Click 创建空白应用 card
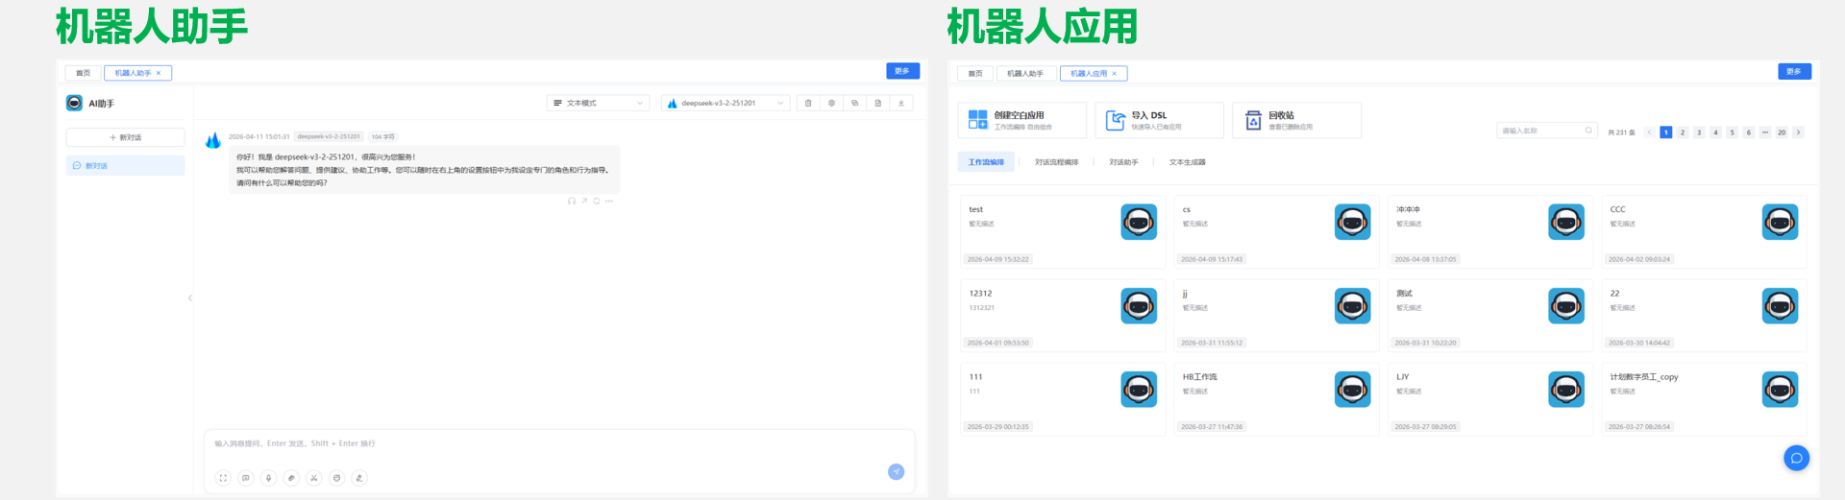This screenshot has width=1845, height=500. pyautogui.click(x=1022, y=120)
